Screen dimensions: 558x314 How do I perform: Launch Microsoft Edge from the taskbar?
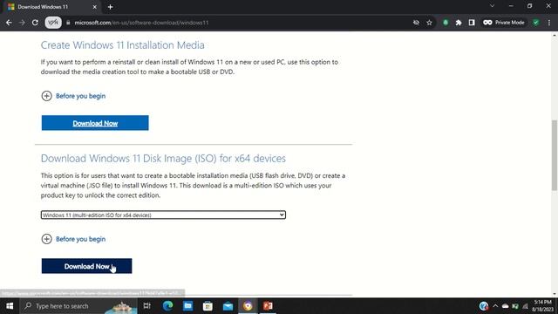click(167, 306)
